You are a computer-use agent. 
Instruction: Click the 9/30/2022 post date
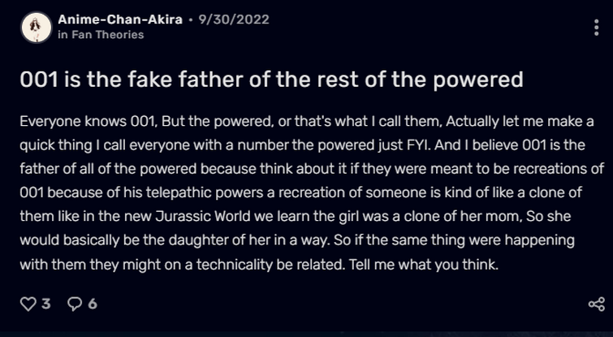pos(234,19)
